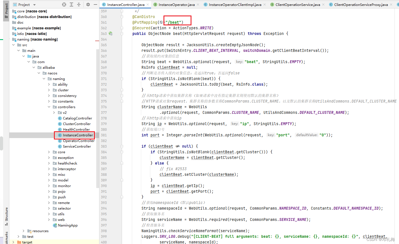Open the Structure tool window stripe button
Viewport: 399px width, 244px height.
[x=6, y=216]
